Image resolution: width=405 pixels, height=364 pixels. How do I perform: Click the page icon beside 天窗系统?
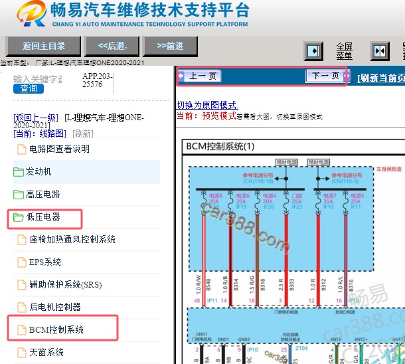click(22, 353)
